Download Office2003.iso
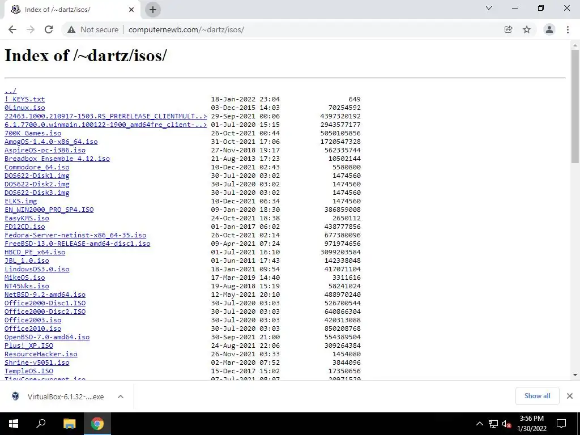 coord(33,321)
